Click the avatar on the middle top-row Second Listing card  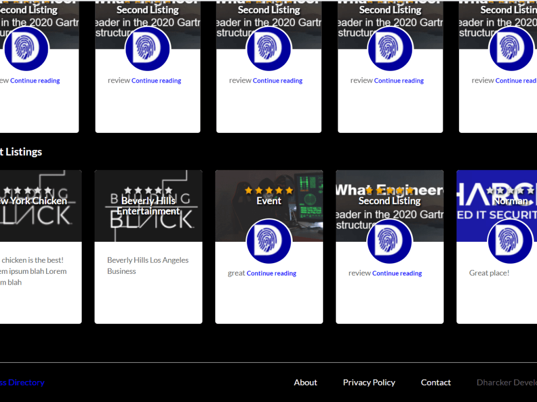(269, 49)
